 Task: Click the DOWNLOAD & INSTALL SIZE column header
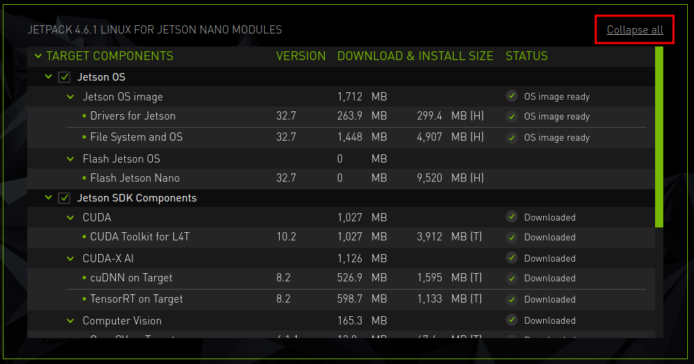point(415,56)
